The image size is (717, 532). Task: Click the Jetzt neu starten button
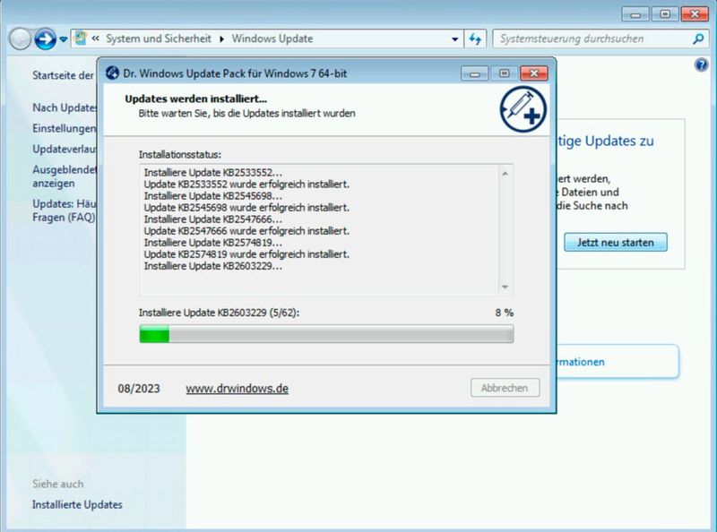click(615, 242)
